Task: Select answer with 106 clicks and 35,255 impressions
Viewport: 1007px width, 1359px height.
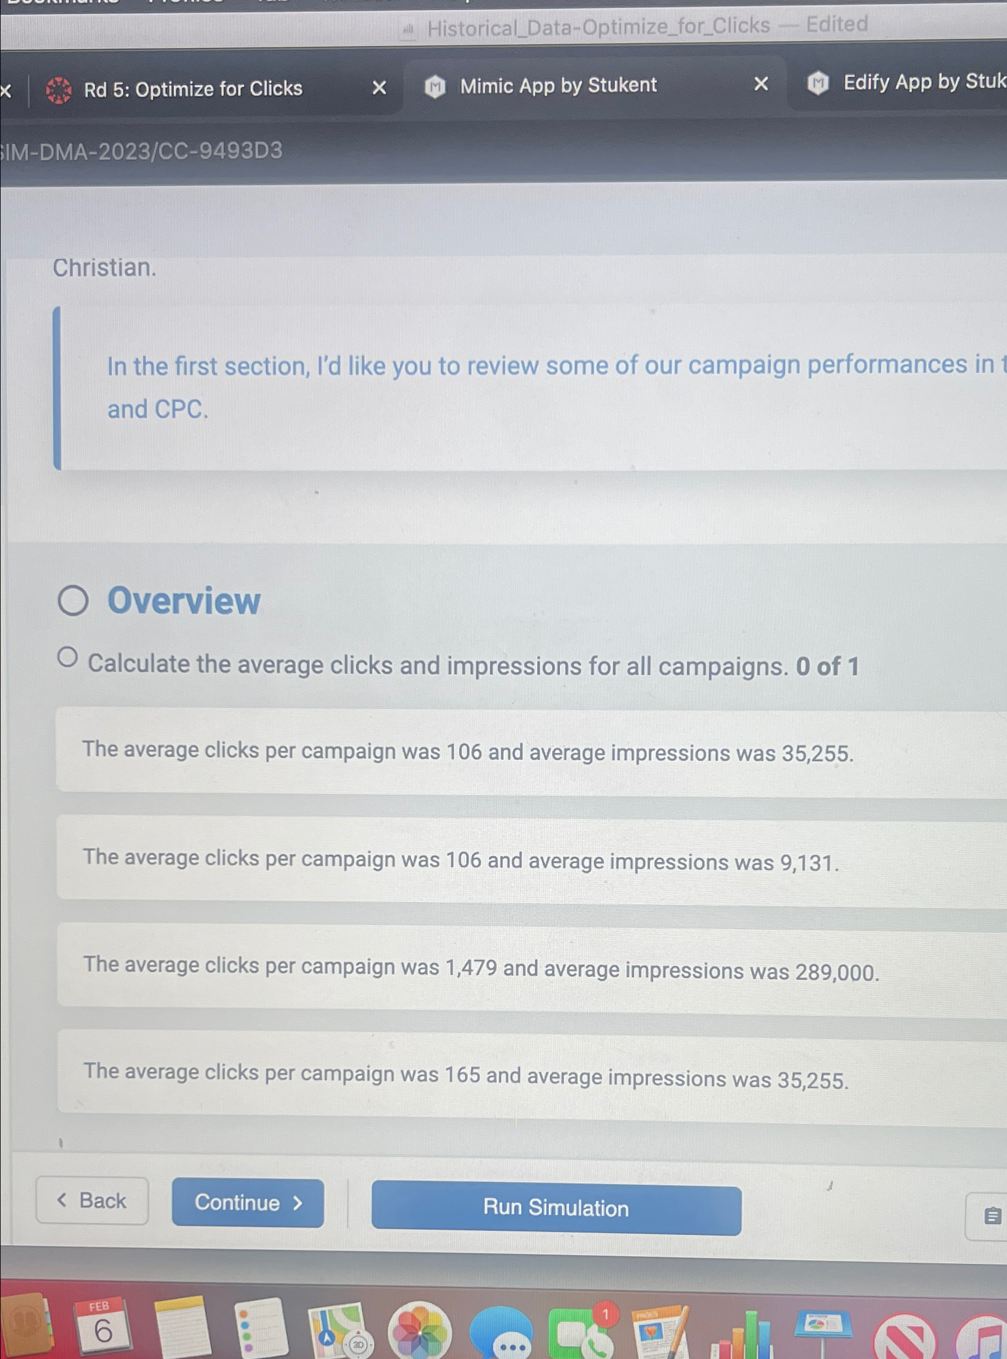Action: point(469,752)
